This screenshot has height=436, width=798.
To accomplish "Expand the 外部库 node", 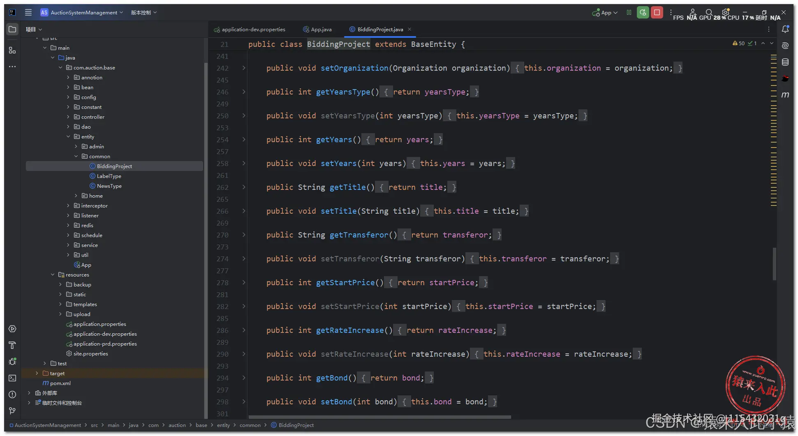I will tap(29, 393).
